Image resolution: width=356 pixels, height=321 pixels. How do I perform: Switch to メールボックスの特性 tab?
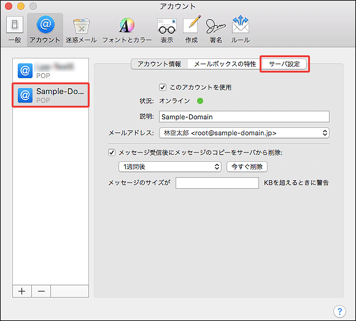click(225, 64)
